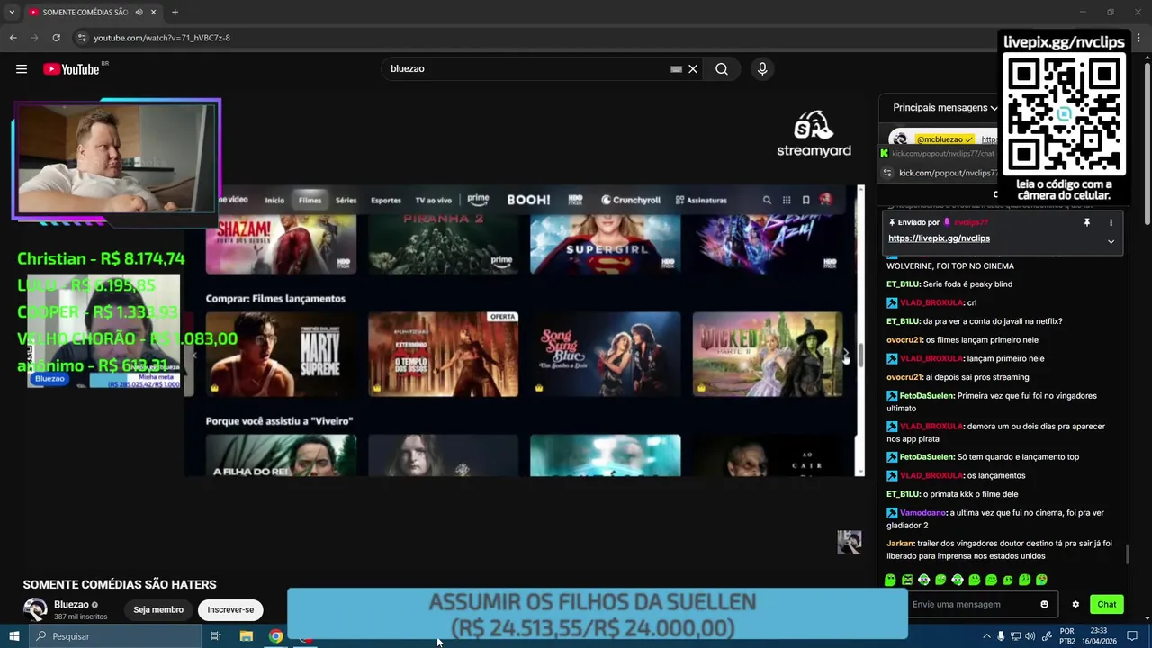Go back with Chrome's back arrow

(x=13, y=38)
